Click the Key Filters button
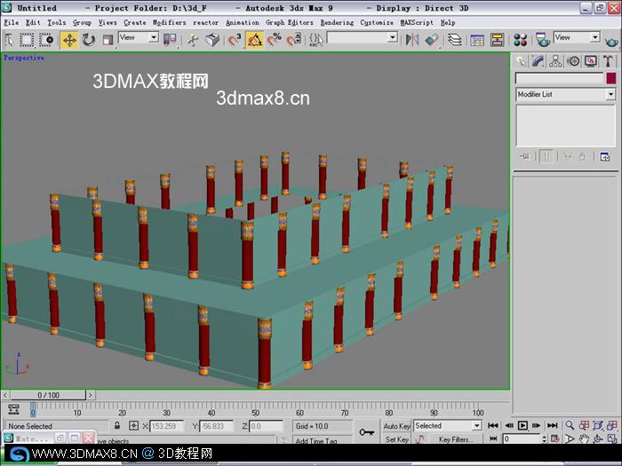This screenshot has width=622, height=466. pos(456,439)
